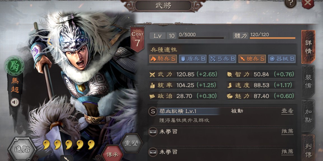
Task: Switch to the 裝備 tab
Action: coord(308,81)
